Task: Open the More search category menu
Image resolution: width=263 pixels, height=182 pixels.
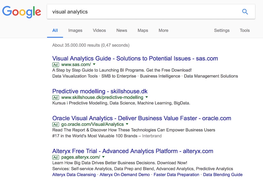Action: (163, 30)
